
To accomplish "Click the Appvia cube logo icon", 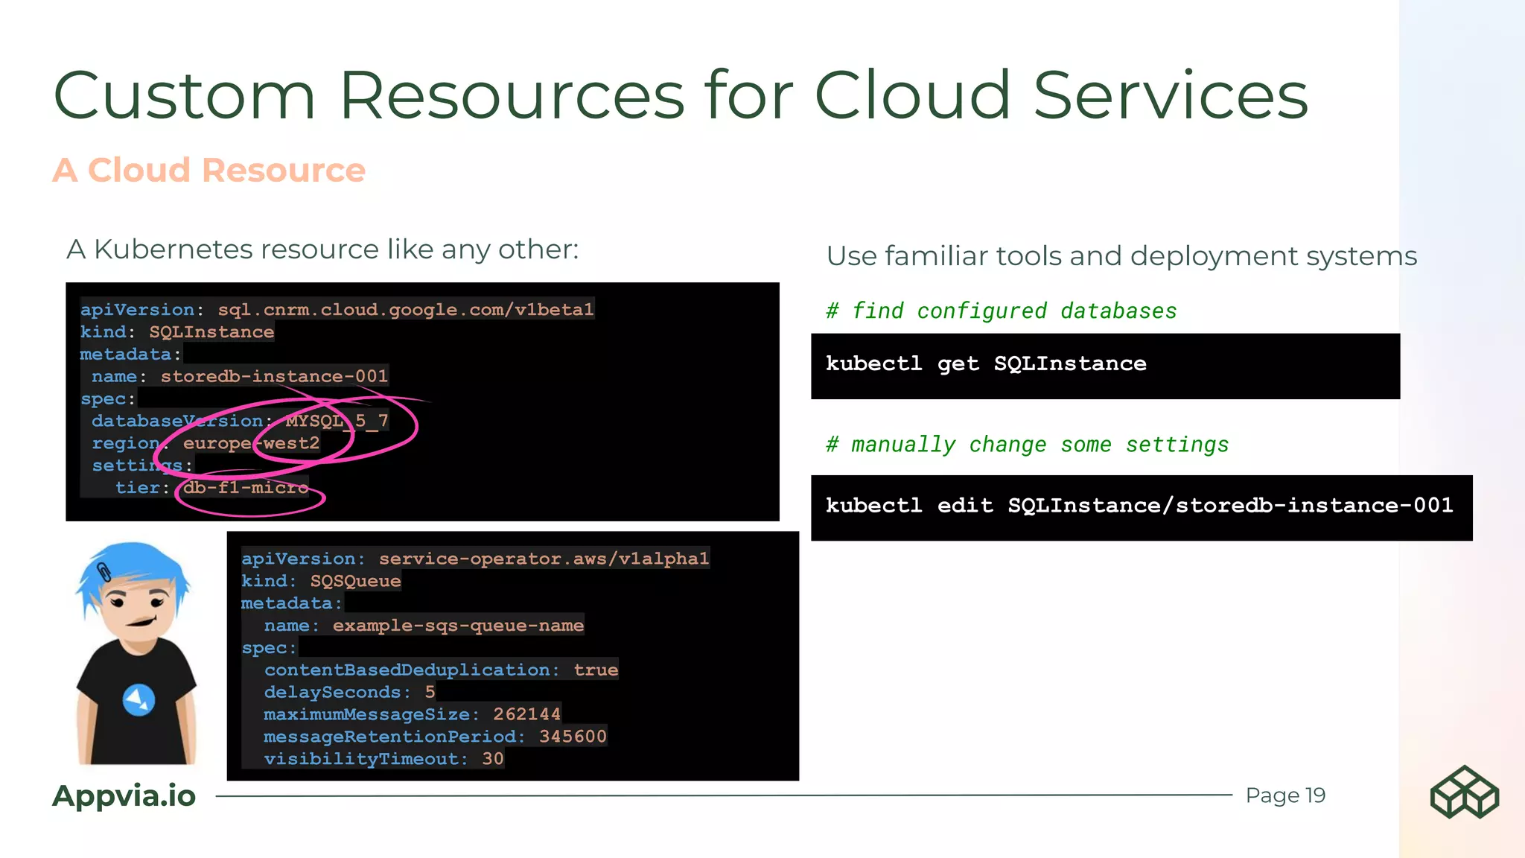I will [1464, 792].
